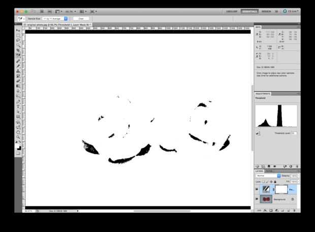Open the CS Live menu
The image size is (315, 232).
(291, 11)
